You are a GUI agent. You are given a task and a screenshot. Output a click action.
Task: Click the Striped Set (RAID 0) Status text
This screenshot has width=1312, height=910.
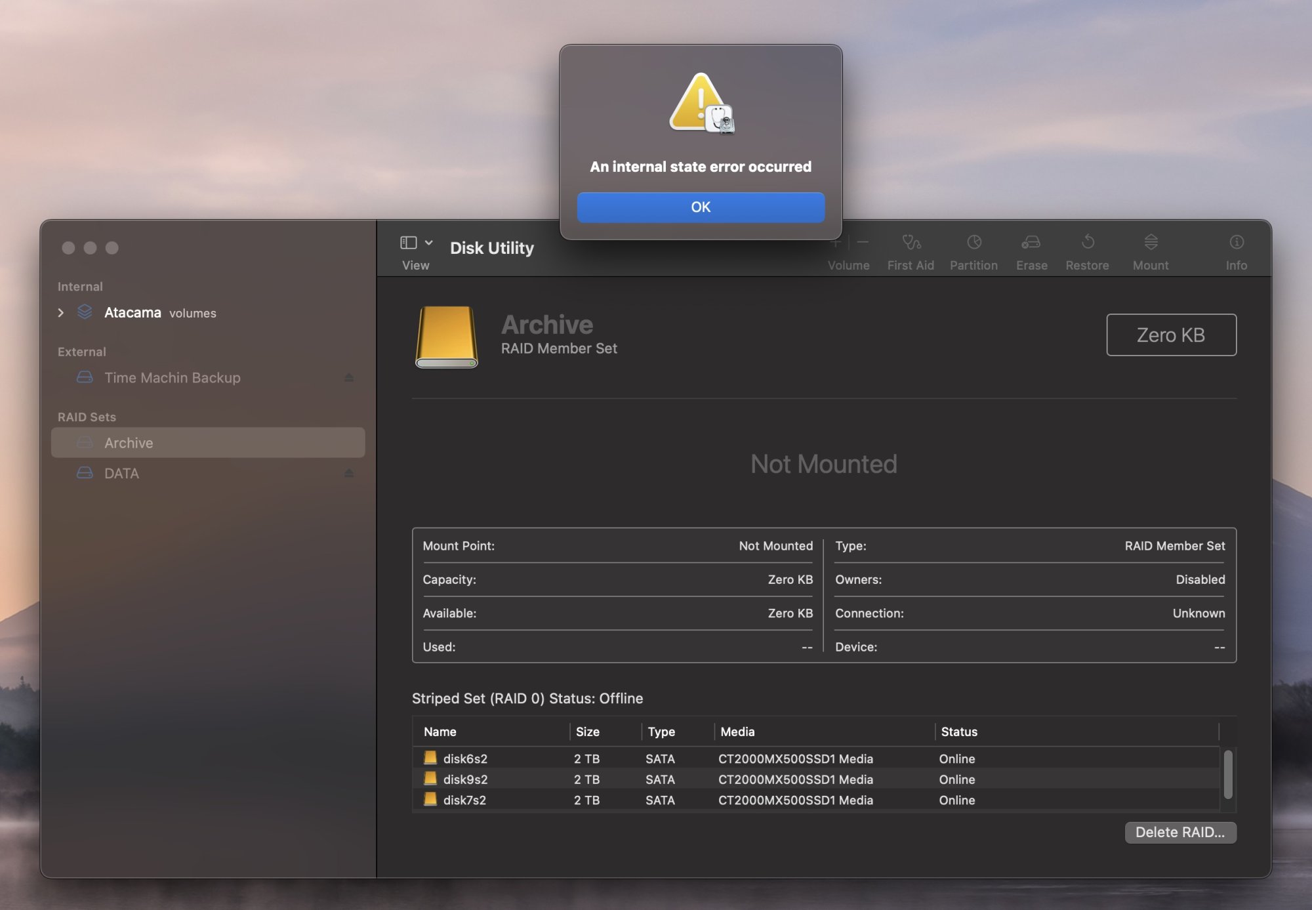pyautogui.click(x=527, y=699)
